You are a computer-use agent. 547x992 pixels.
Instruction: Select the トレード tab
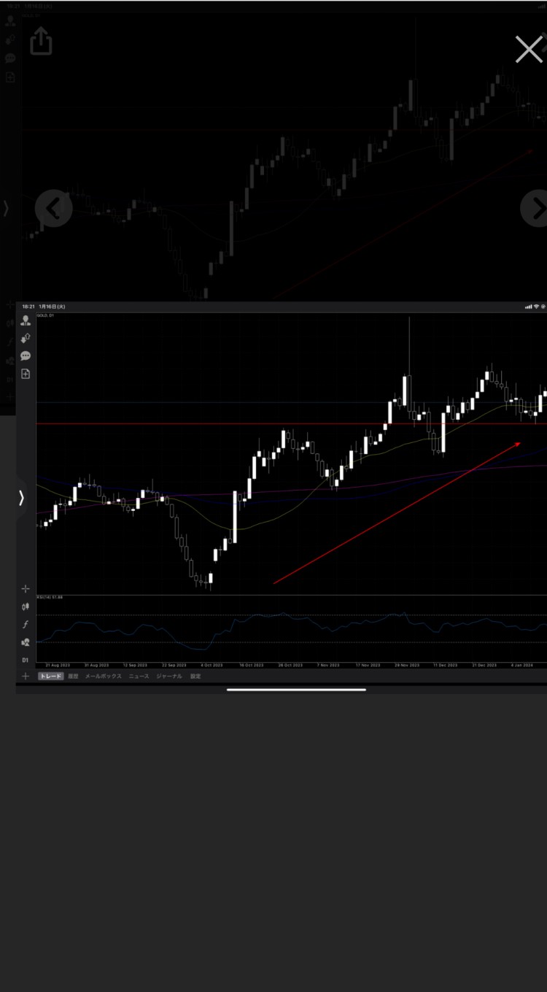pyautogui.click(x=50, y=677)
